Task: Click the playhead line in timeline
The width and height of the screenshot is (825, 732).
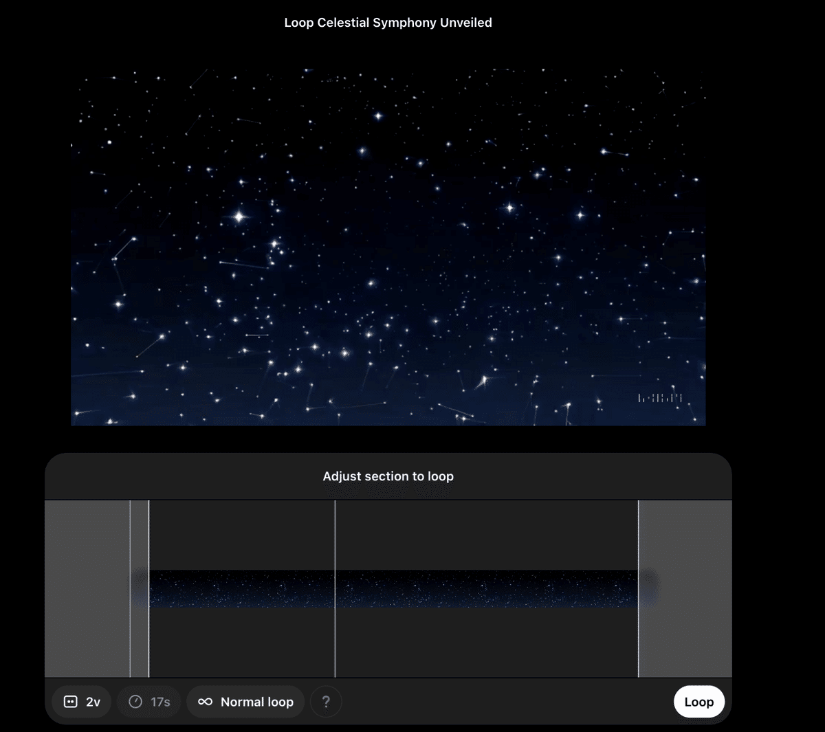Action: pos(335,589)
